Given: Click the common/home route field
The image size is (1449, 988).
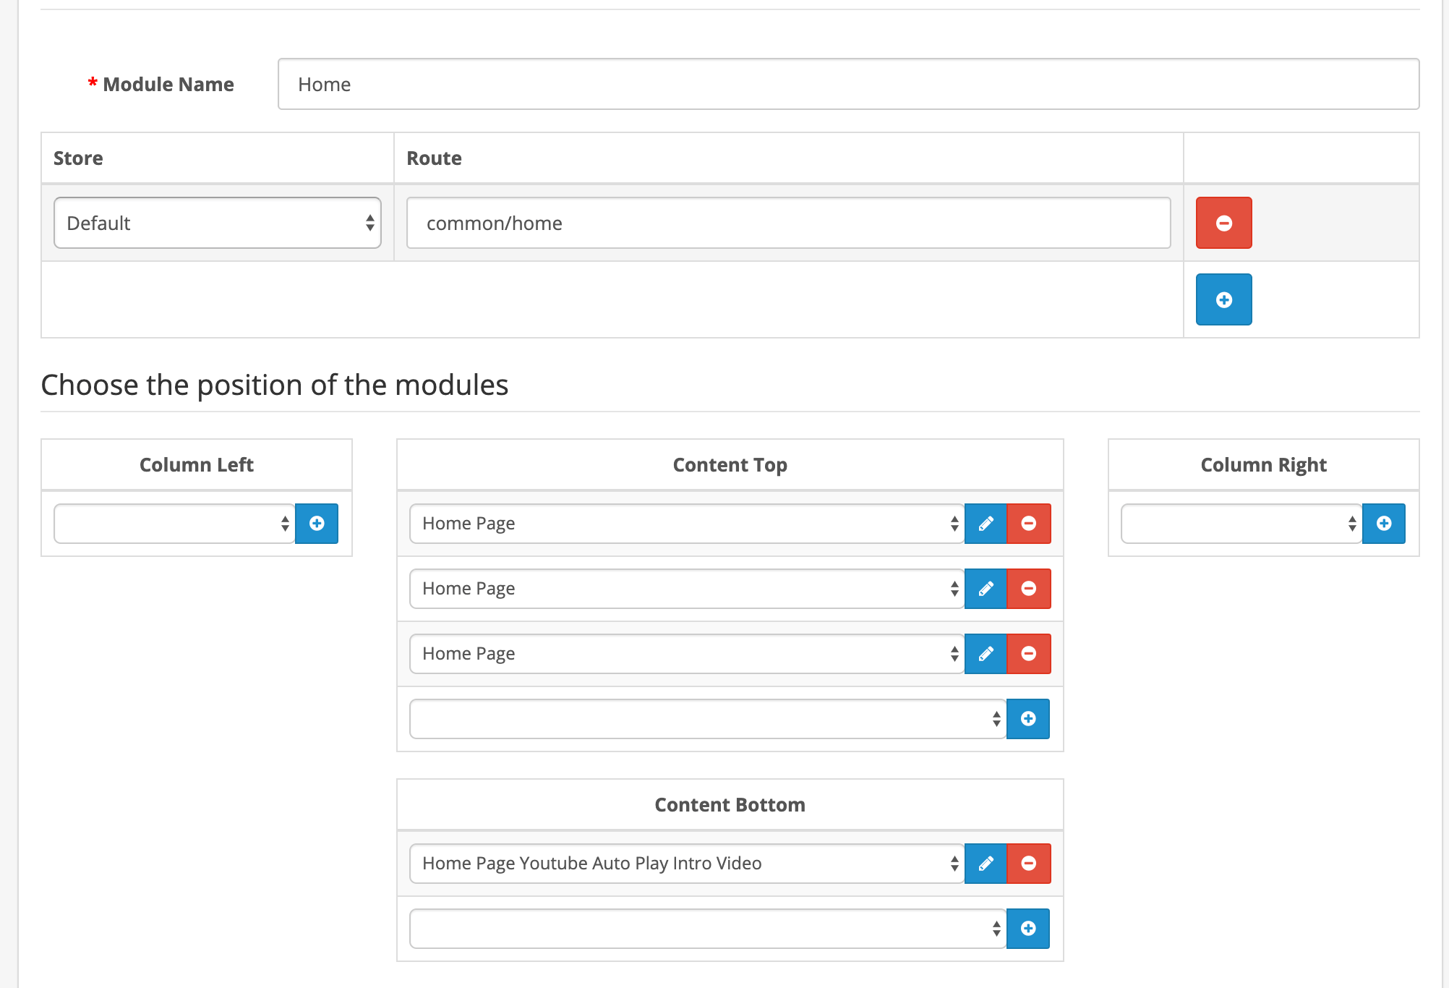Looking at the screenshot, I should (788, 223).
